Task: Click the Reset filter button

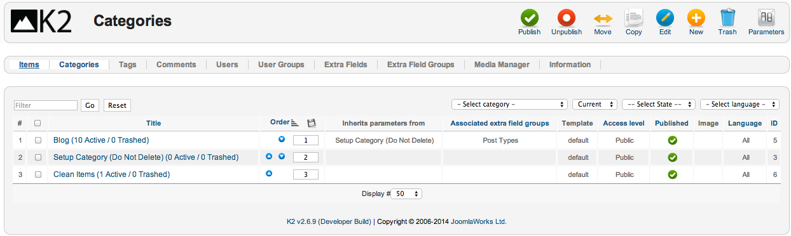Action: (x=117, y=106)
